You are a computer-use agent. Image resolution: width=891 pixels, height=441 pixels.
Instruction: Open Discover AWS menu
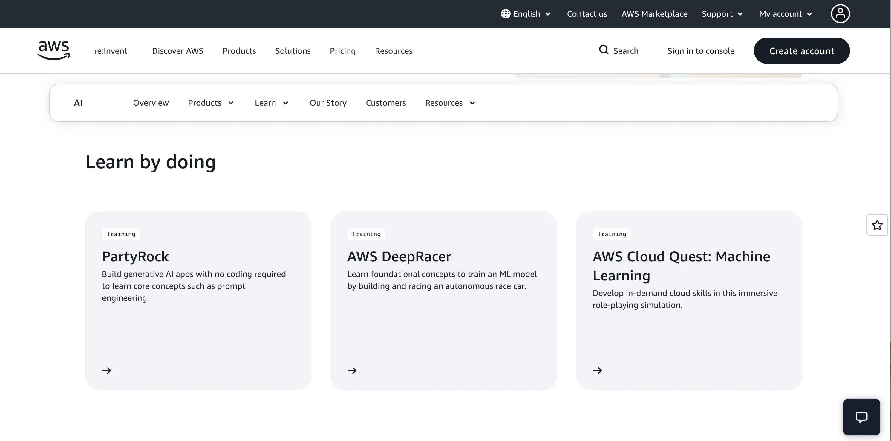(177, 51)
